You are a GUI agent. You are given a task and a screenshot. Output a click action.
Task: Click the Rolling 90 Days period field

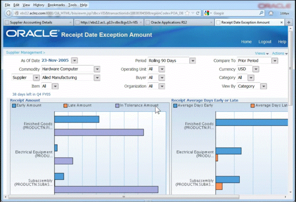(x=168, y=61)
